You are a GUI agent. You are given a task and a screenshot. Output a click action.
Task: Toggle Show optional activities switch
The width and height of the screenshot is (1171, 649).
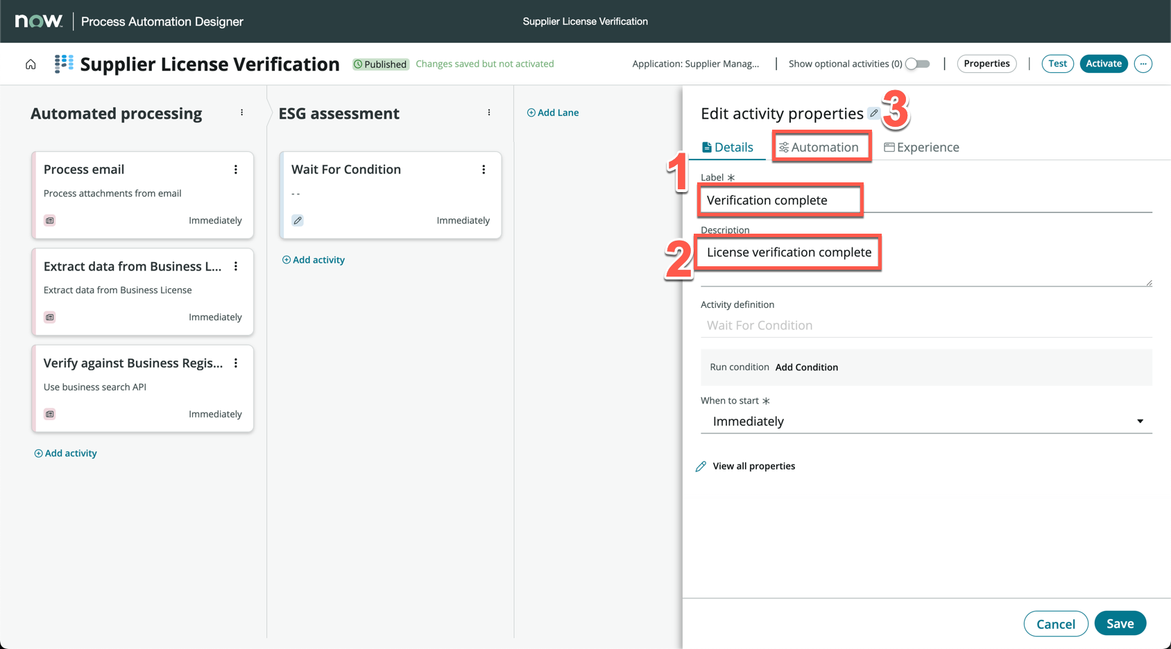pyautogui.click(x=917, y=64)
